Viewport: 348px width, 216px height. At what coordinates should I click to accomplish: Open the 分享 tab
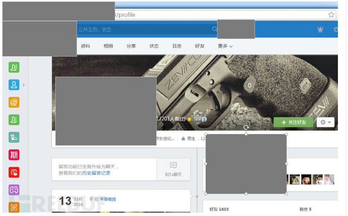tap(131, 46)
